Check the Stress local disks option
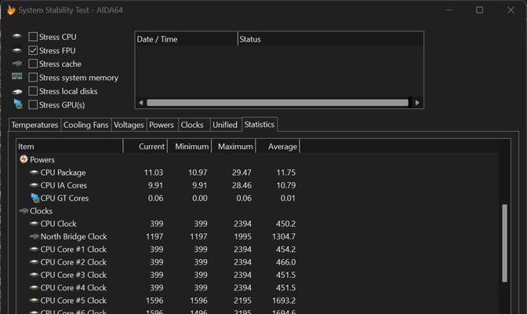The width and height of the screenshot is (527, 314). 33,91
